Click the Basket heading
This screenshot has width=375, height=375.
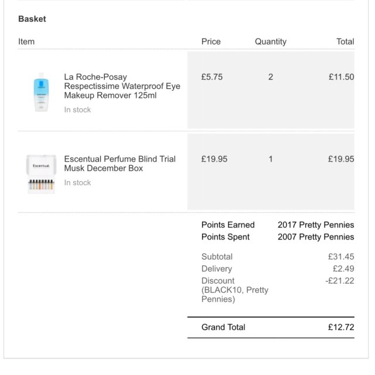(x=32, y=19)
